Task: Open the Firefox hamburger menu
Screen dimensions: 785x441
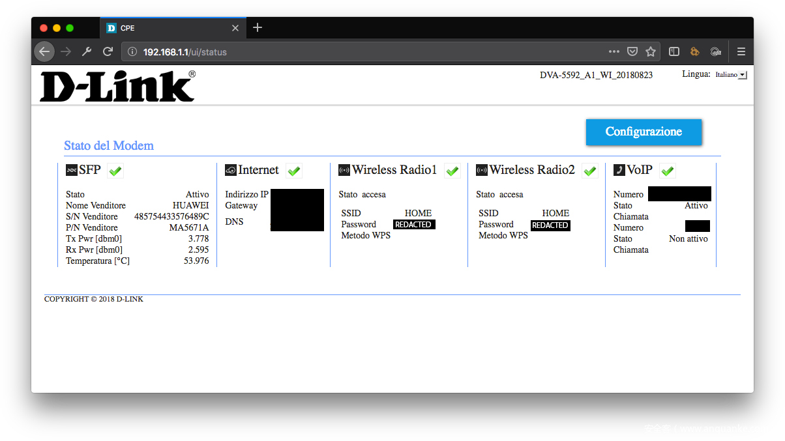Action: 741,51
